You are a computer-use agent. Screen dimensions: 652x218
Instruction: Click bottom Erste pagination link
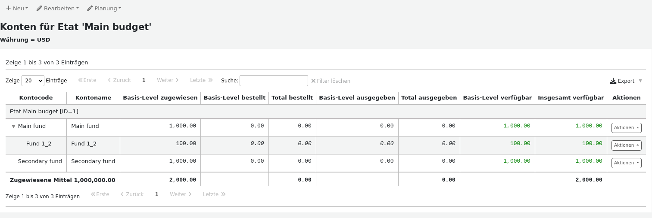pyautogui.click(x=100, y=194)
